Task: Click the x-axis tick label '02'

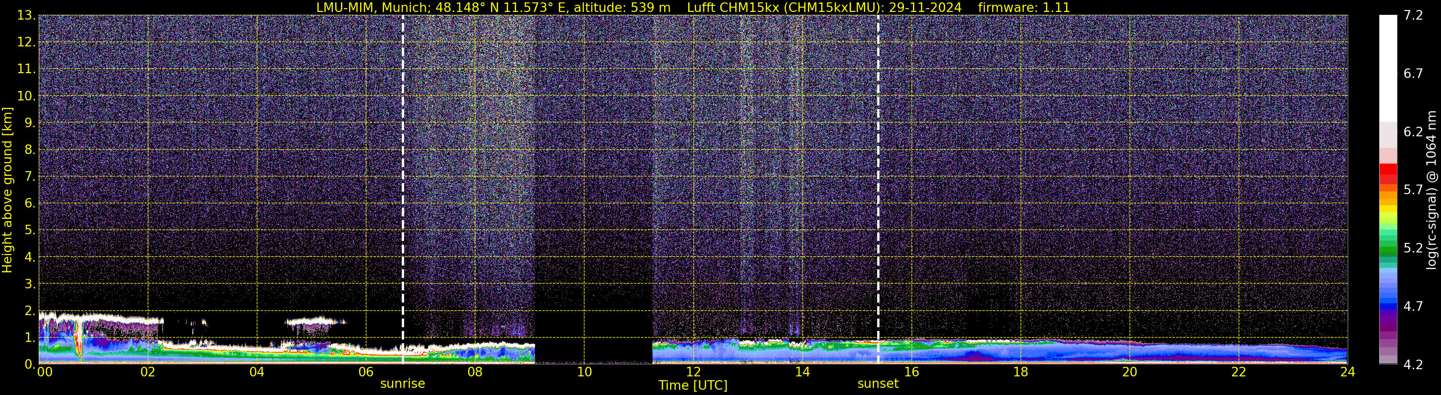Action: pyautogui.click(x=148, y=372)
